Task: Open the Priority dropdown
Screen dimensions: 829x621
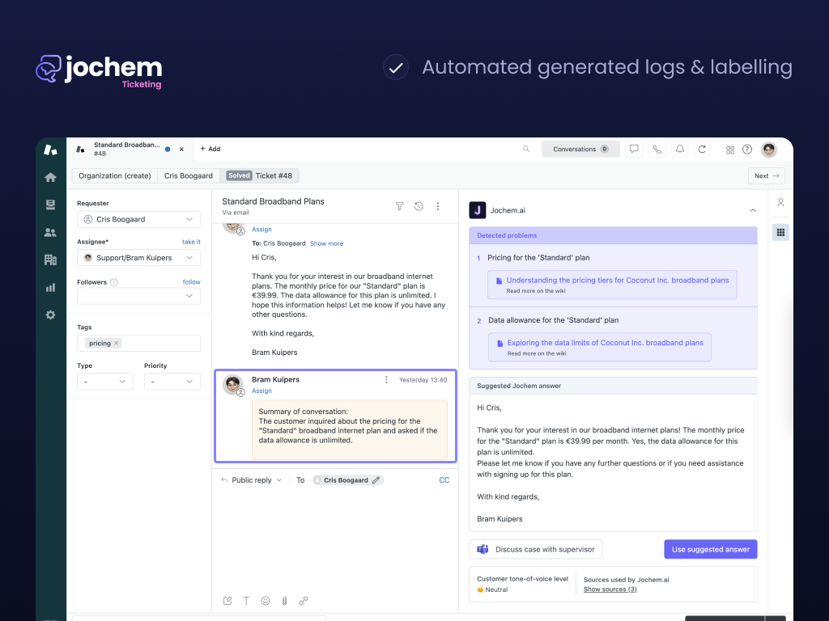Action: click(x=172, y=381)
